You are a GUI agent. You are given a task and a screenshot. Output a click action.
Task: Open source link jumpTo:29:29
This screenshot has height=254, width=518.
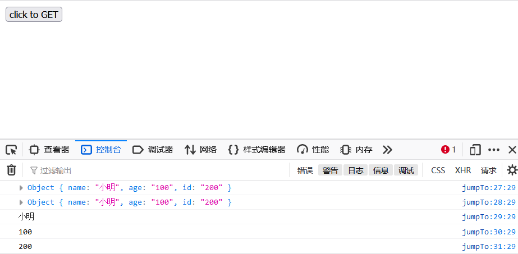point(489,217)
